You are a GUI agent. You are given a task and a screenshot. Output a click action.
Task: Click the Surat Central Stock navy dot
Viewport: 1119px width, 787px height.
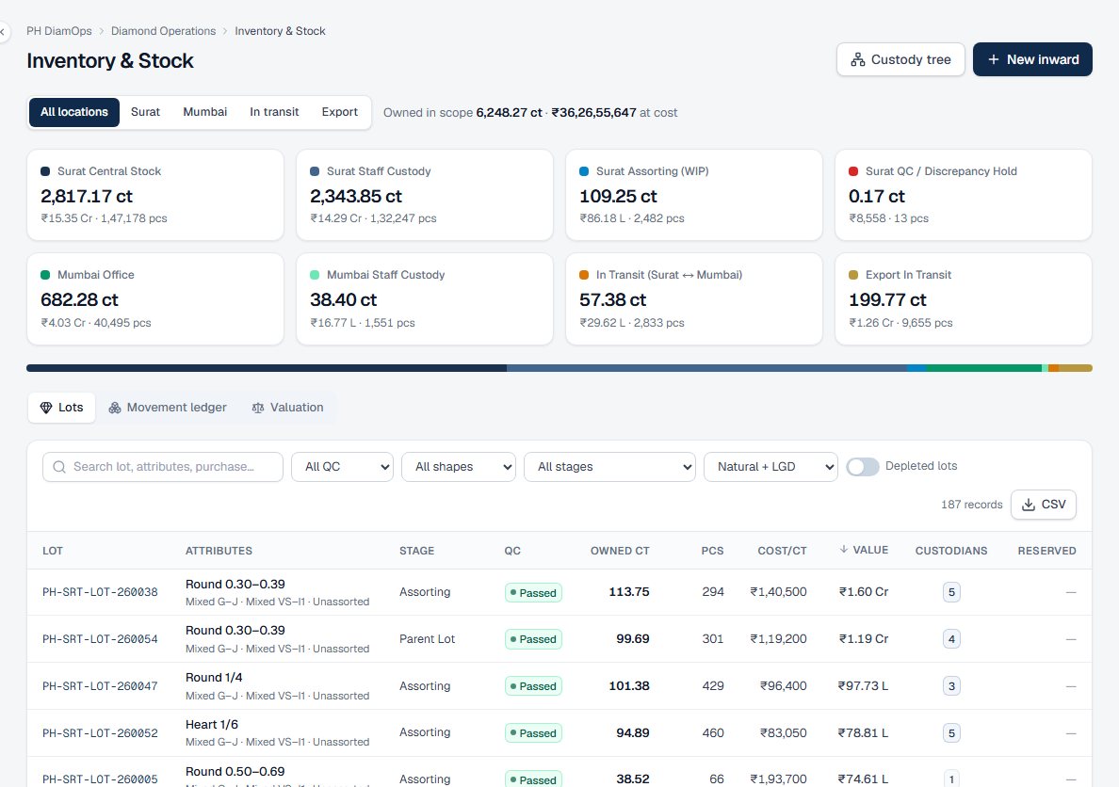pyautogui.click(x=45, y=171)
